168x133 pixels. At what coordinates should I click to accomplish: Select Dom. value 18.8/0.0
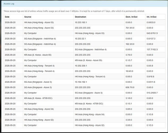(x=129, y=71)
